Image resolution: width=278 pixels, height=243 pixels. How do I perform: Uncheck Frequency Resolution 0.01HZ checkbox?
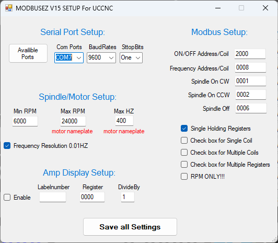7,146
